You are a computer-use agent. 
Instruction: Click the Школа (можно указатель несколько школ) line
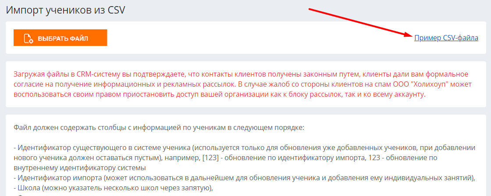[x=114, y=188]
